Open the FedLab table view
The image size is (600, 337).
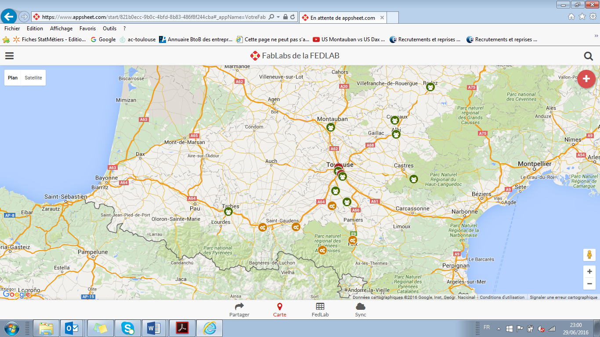(x=320, y=310)
